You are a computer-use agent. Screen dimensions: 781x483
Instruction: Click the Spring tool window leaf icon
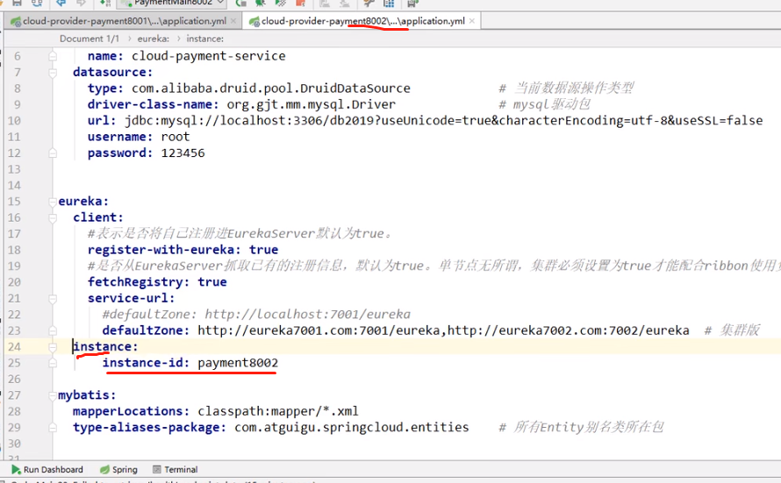pos(104,469)
